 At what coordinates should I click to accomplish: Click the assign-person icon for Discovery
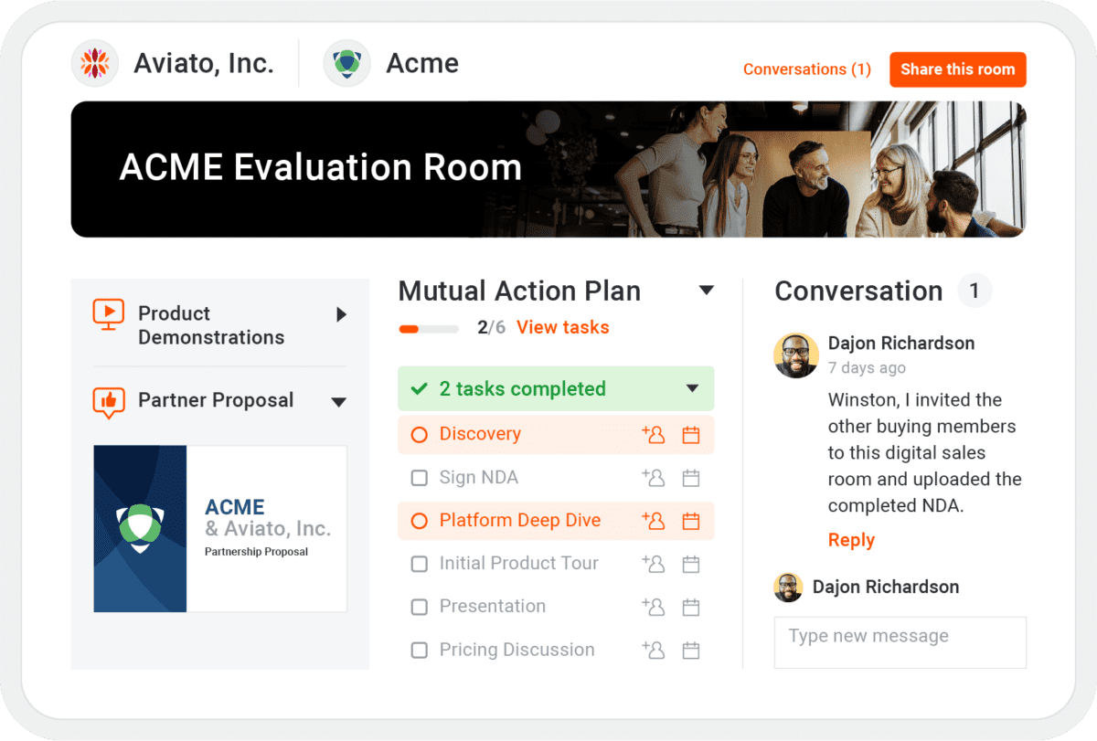654,435
